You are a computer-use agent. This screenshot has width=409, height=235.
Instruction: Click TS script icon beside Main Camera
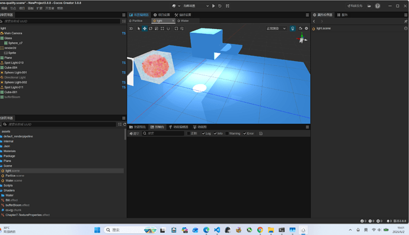click(124, 33)
